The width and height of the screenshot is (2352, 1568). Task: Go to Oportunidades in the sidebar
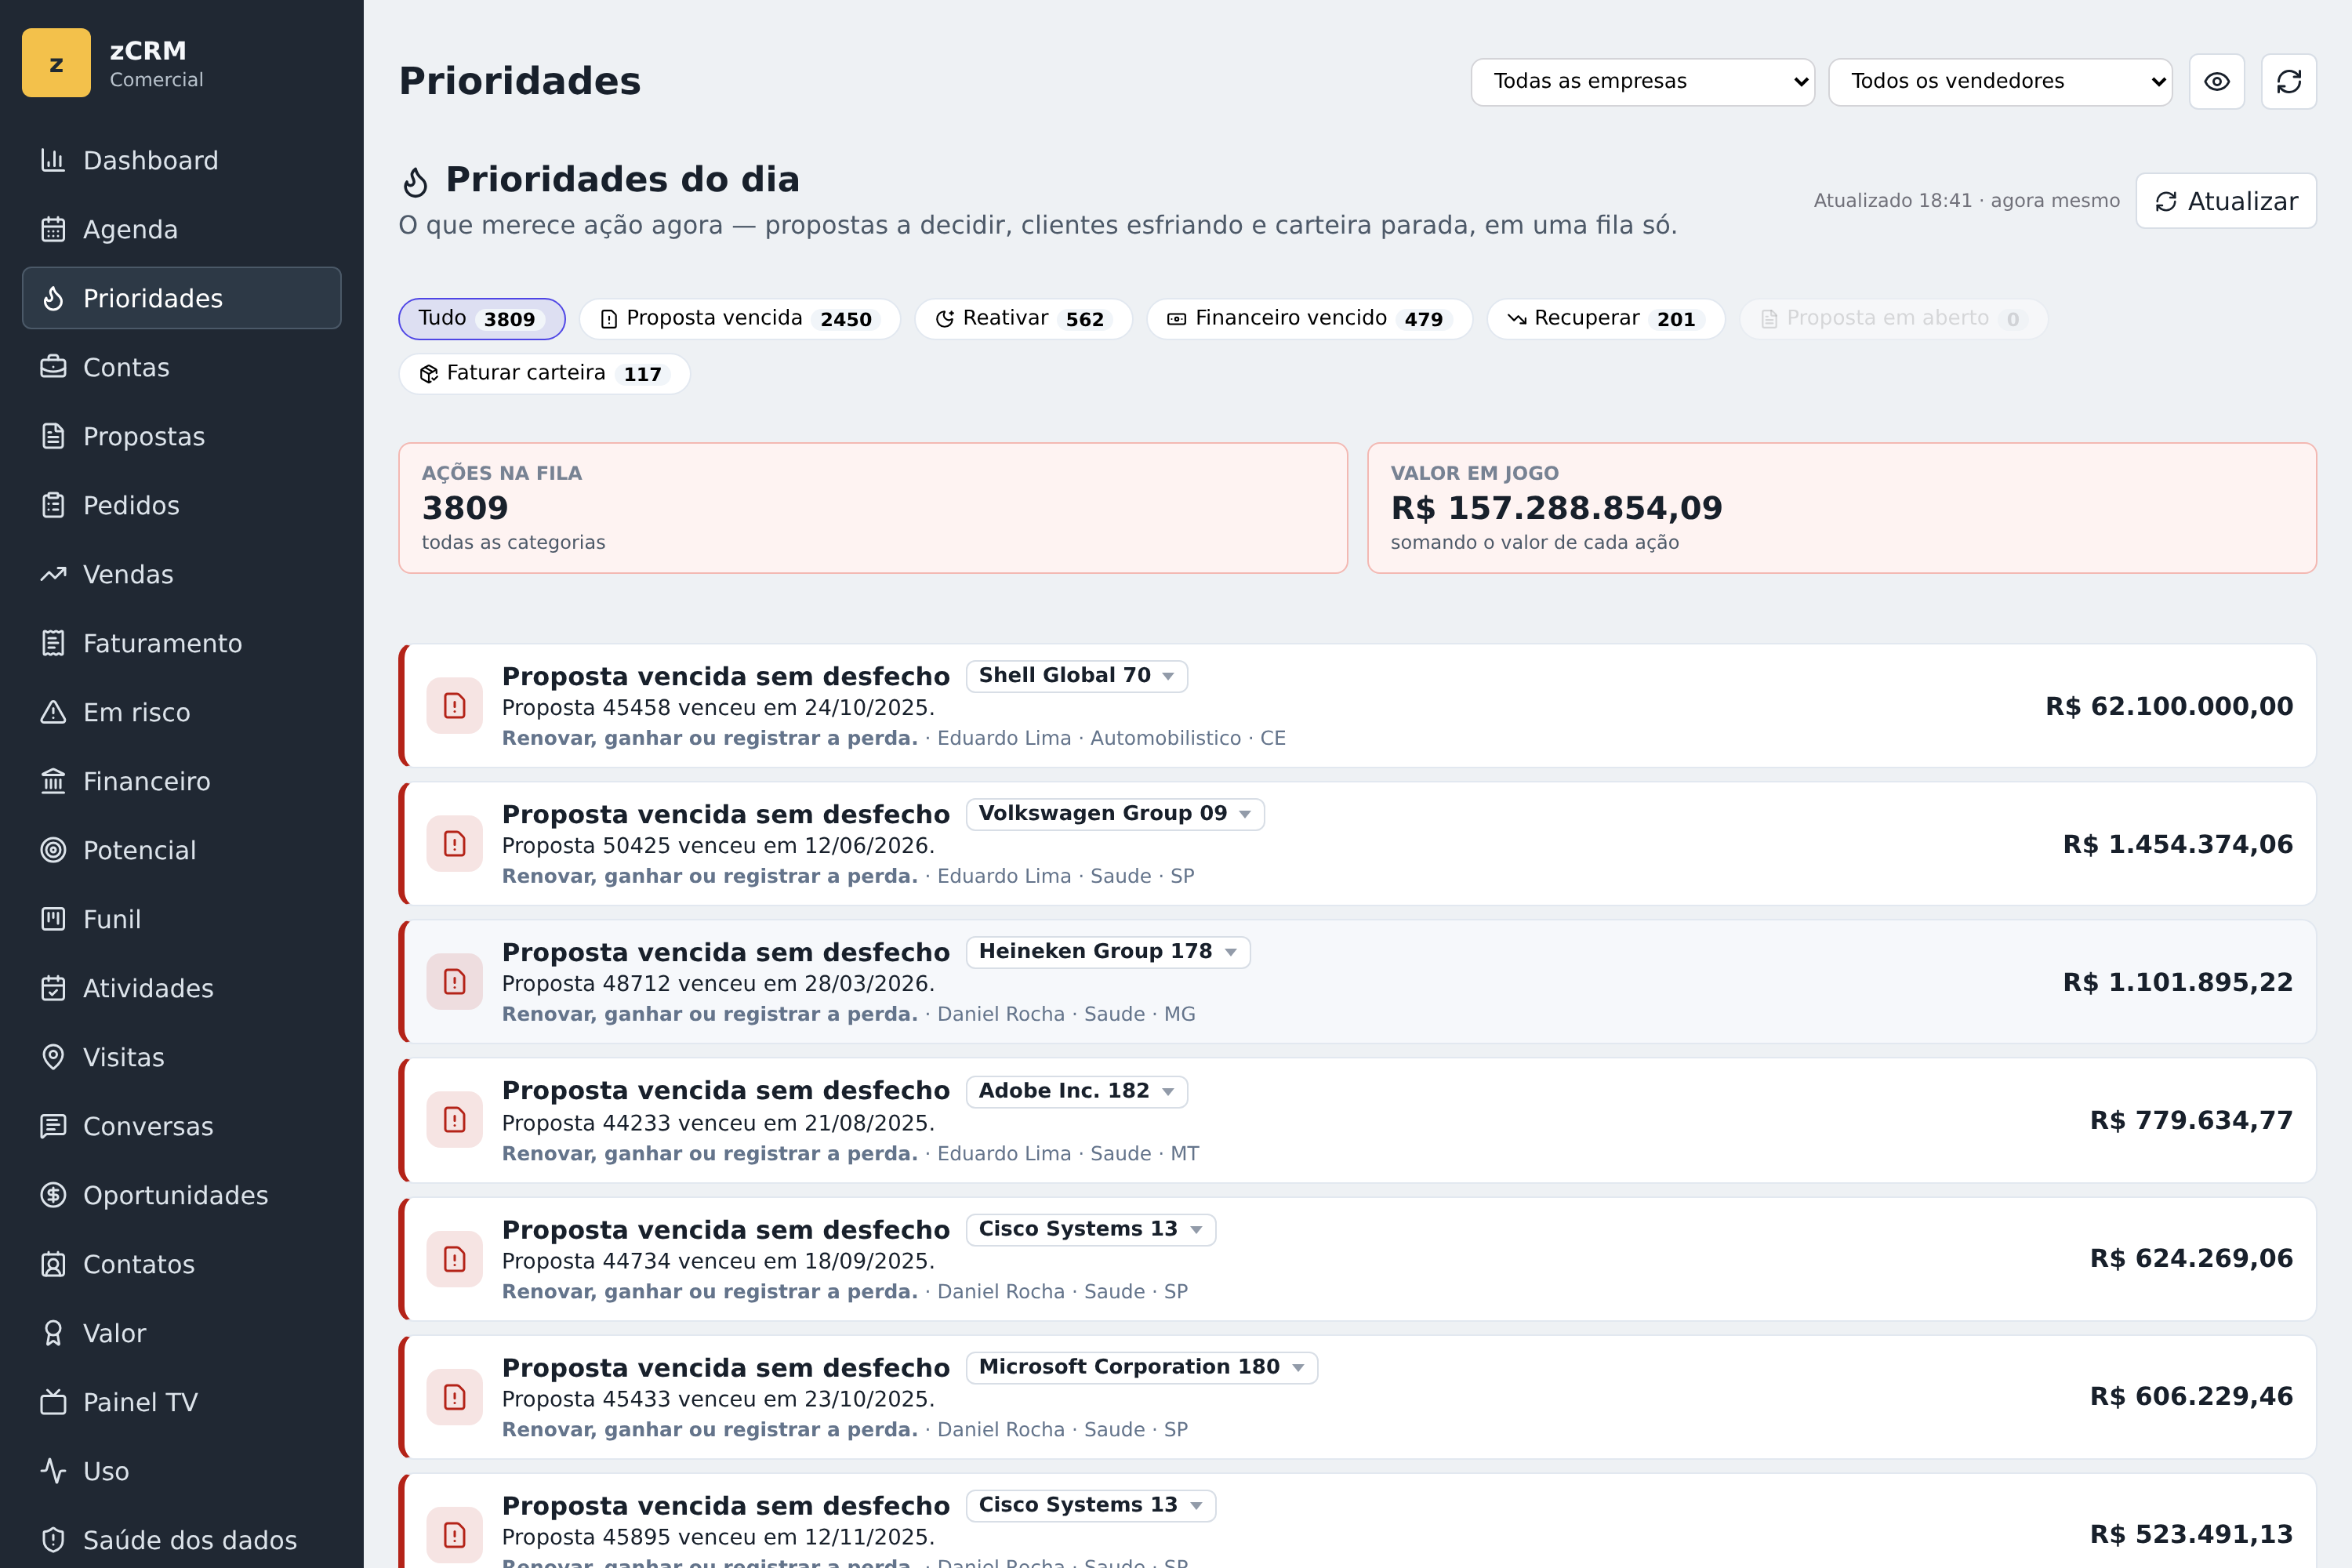point(181,1195)
